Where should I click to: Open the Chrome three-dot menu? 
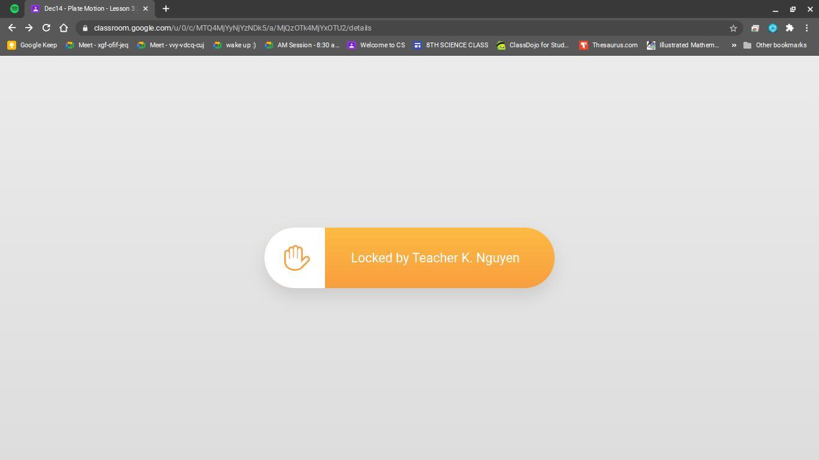click(x=807, y=28)
